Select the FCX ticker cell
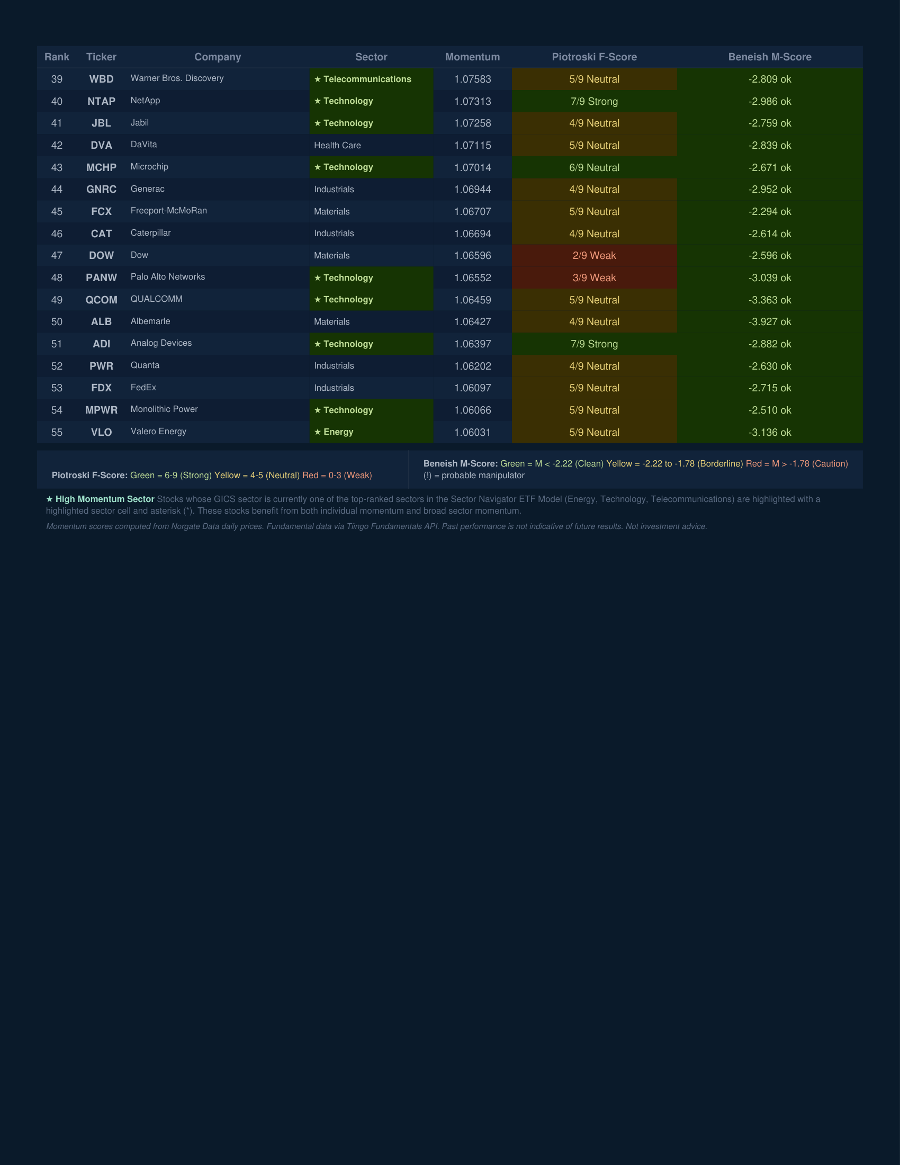Screen dimensions: 900x1165 point(101,211)
